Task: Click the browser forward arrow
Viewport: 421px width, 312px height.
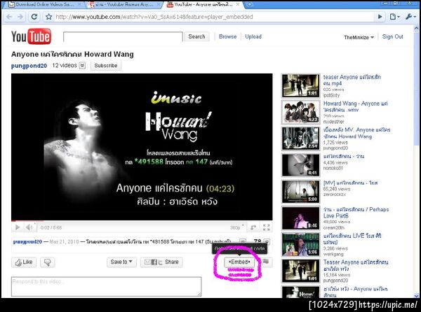Action: pos(20,17)
